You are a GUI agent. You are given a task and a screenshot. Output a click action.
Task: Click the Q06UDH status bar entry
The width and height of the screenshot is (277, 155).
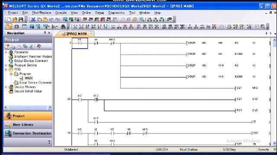[161, 149]
